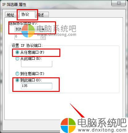This screenshot has width=128, height=133.
Task: Increase protocol number with up spinner arrow
Action: click(43, 35)
